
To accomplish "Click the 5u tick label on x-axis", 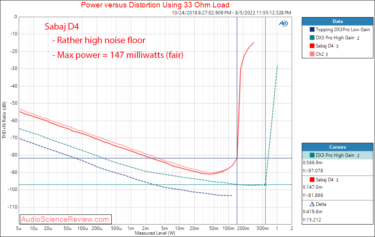I will [19, 228].
